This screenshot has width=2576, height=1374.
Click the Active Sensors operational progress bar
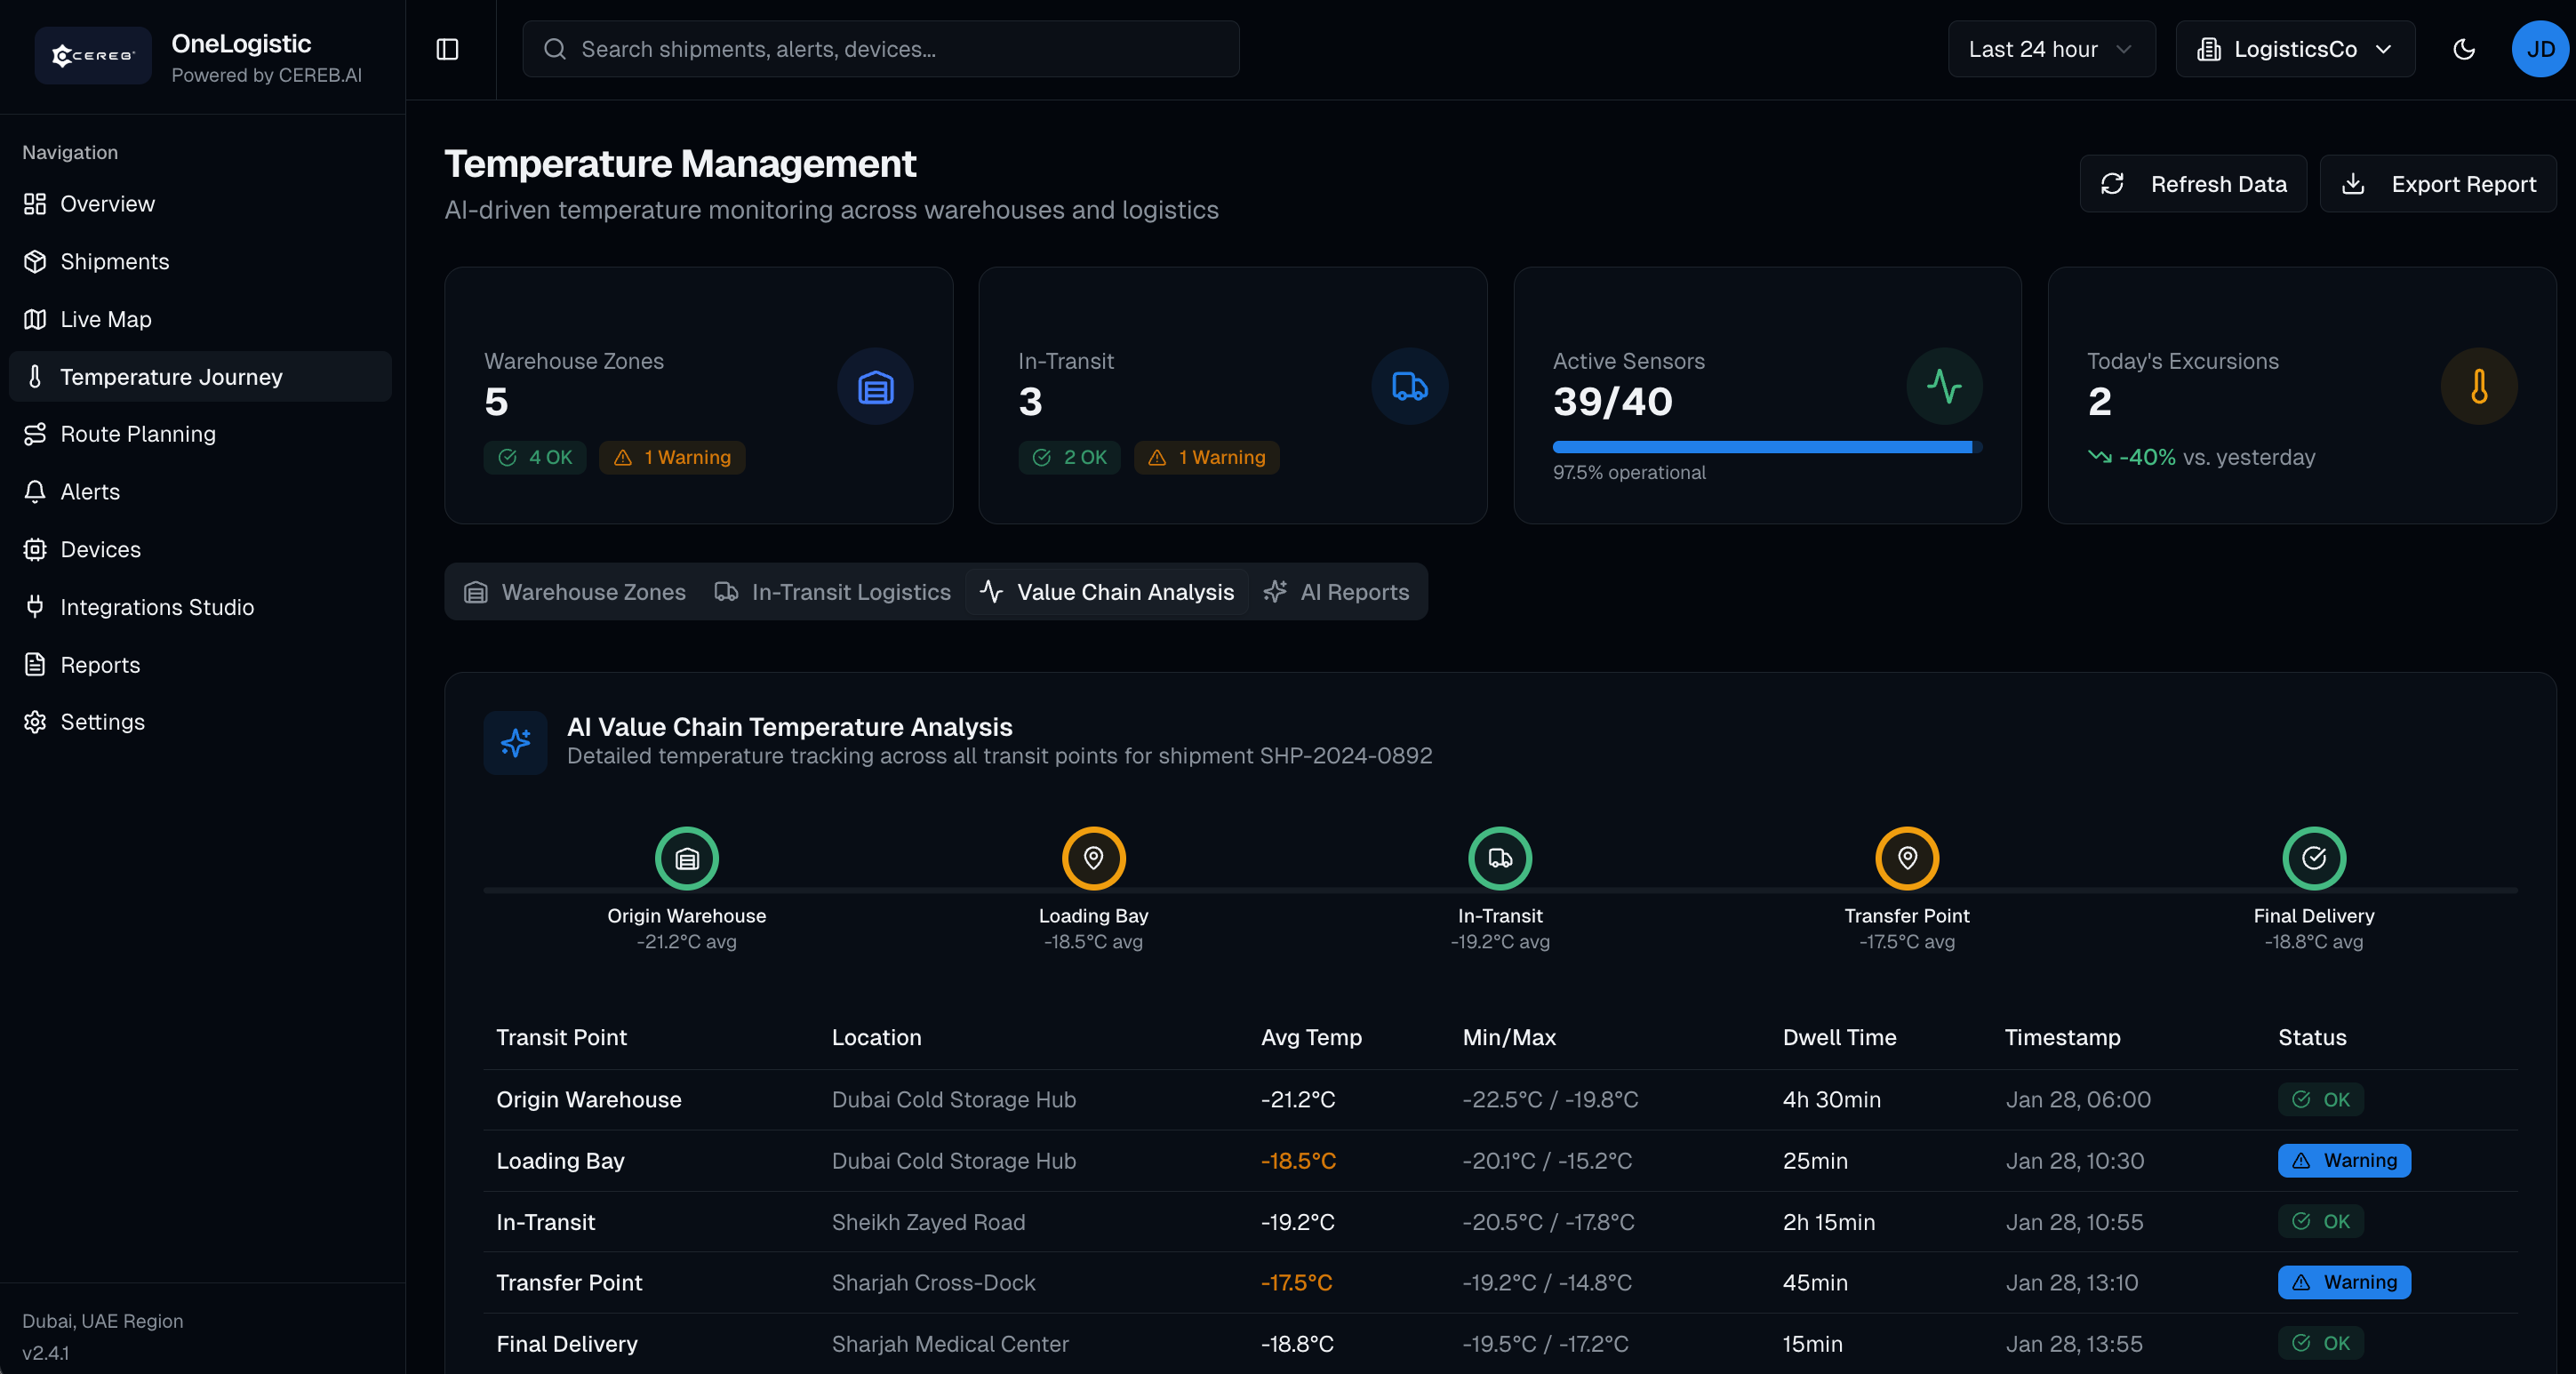click(1766, 447)
